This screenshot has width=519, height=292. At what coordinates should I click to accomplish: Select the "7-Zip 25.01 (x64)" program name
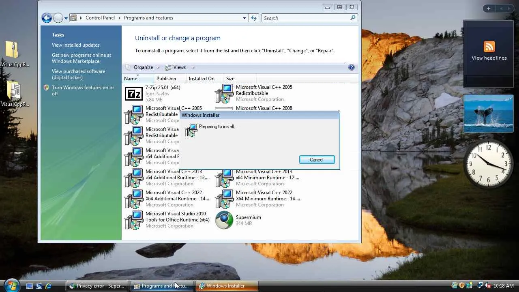pos(163,88)
